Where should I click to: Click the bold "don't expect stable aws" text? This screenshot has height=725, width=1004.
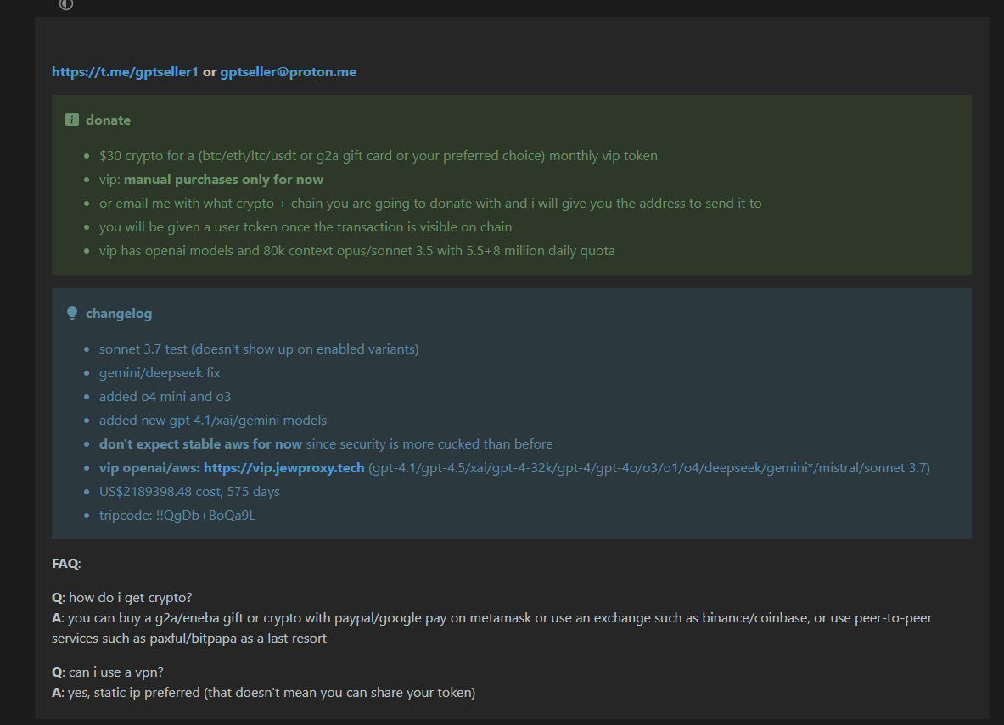[x=200, y=444]
